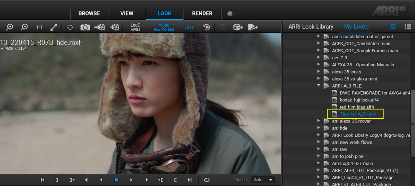Click the info icon next to RENDER

[230, 14]
